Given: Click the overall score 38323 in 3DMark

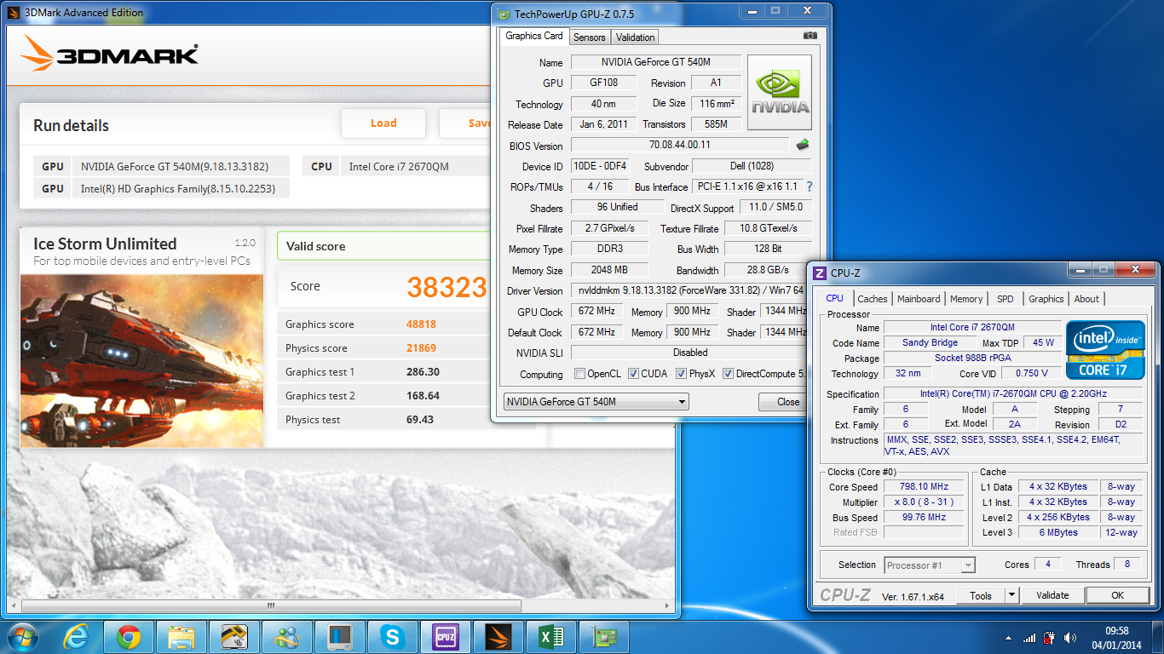Looking at the screenshot, I should click(447, 288).
